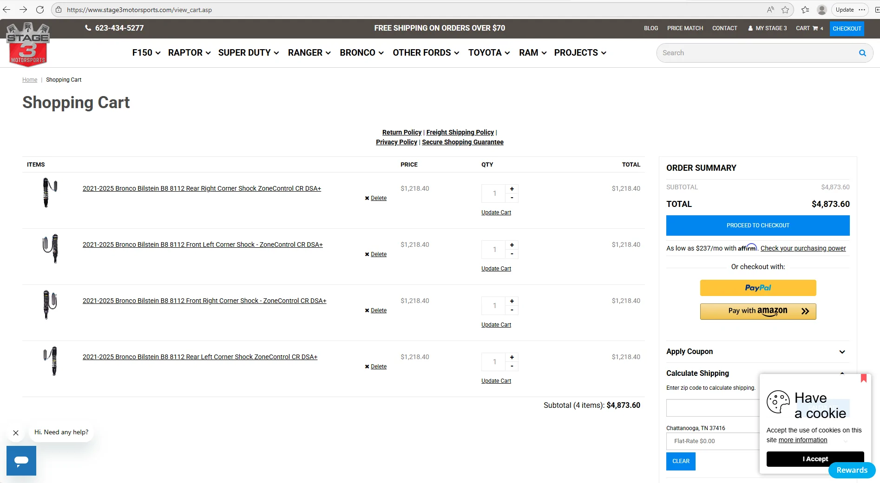880x483 pixels.
Task: Add page to favorites star icon
Action: 785,10
